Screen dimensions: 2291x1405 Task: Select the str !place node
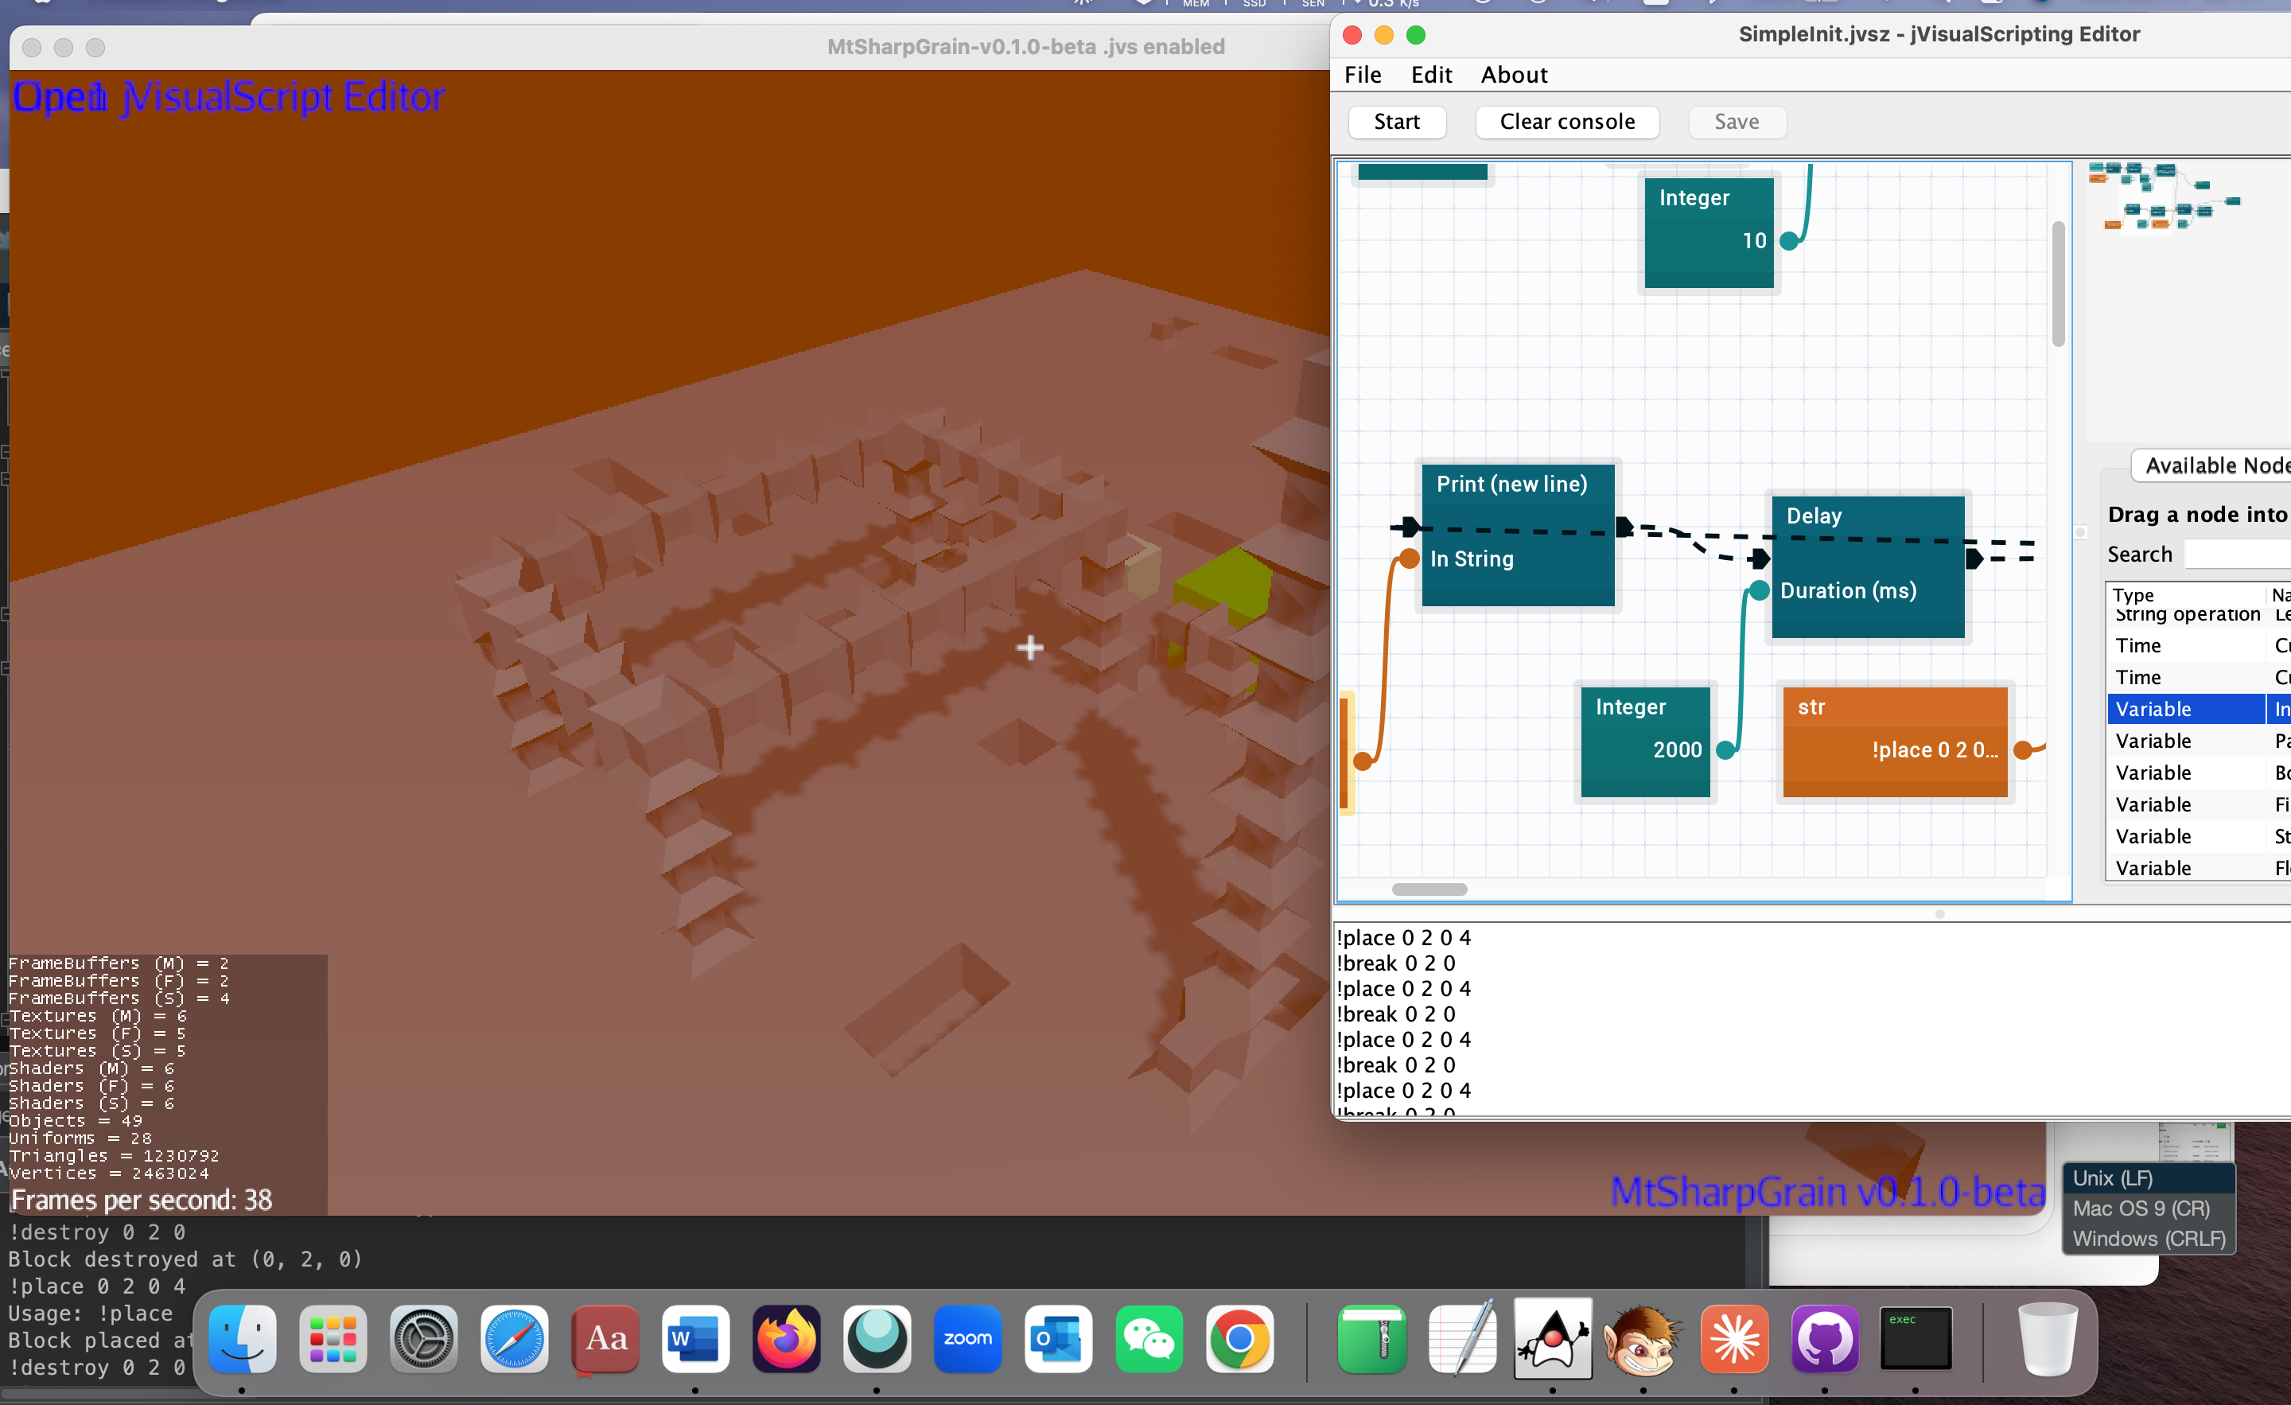1894,741
